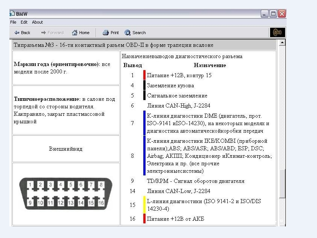Viewport: 317px width, 238px height.
Task: Click the vertical scrollbar thumb
Action: pos(282,184)
